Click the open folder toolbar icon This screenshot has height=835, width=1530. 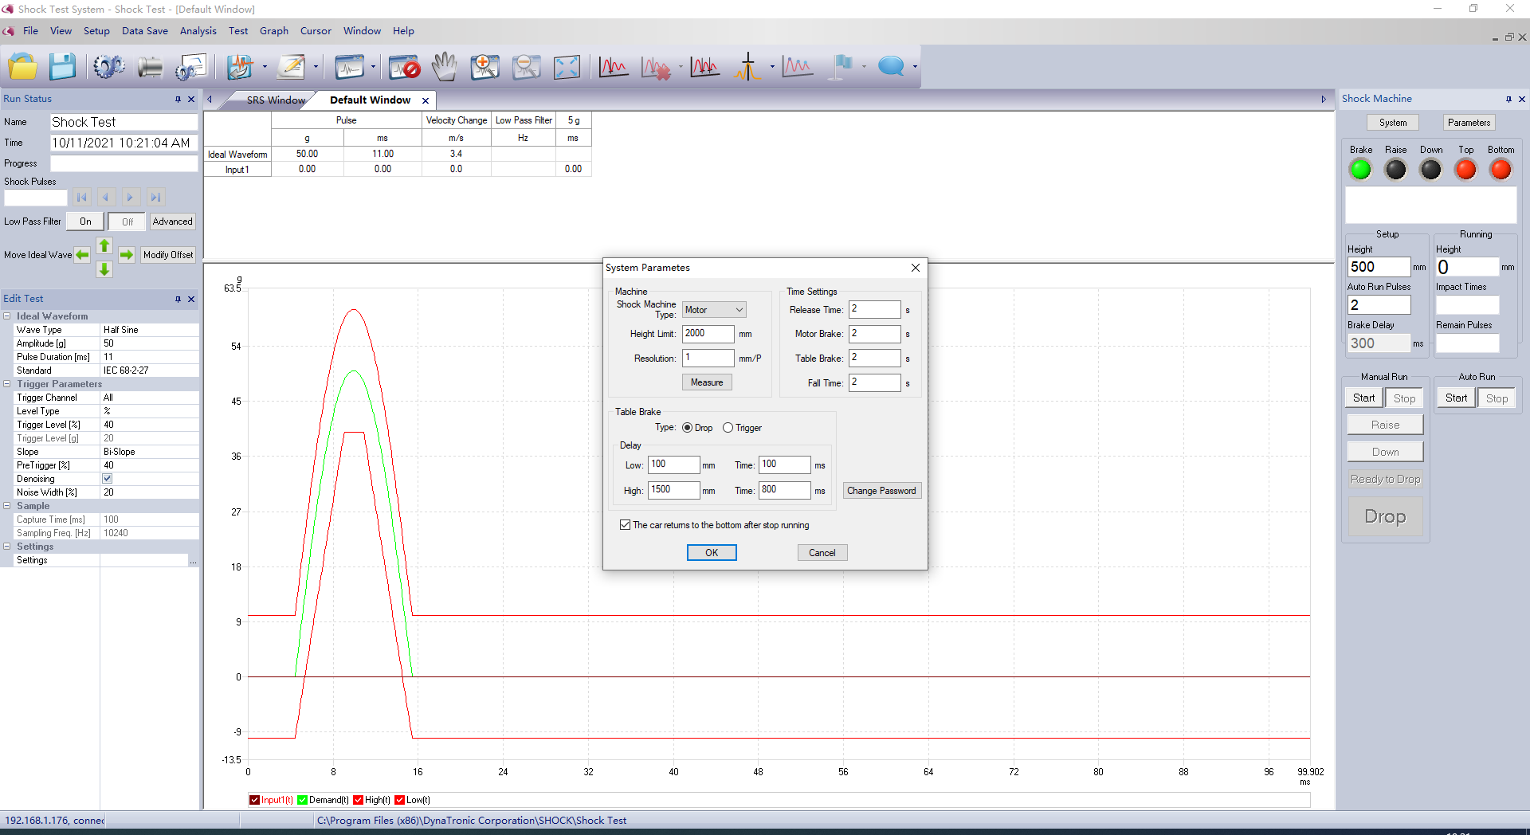point(23,67)
